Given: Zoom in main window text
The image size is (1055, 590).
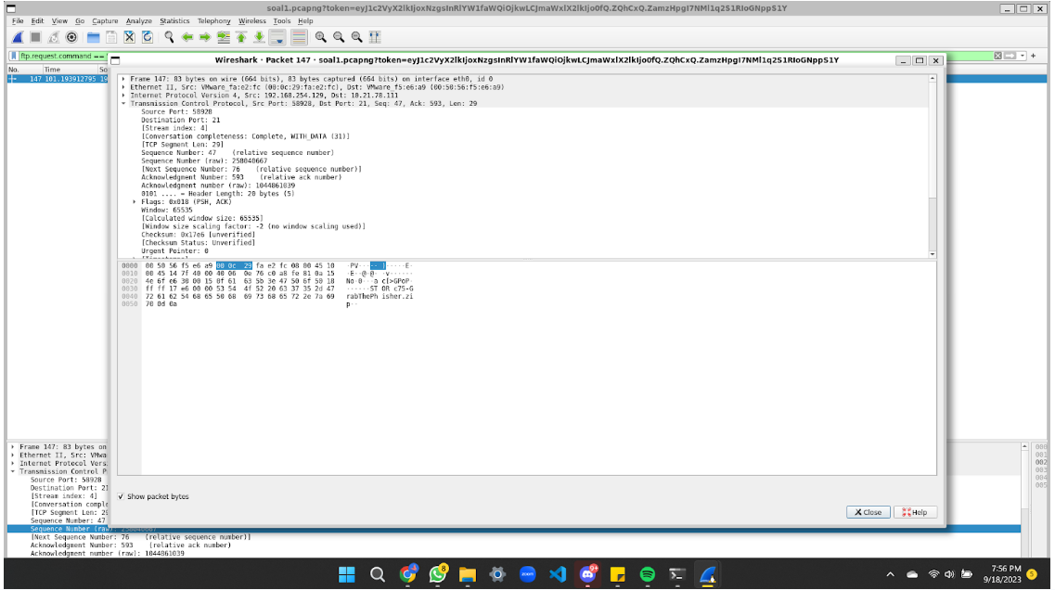Looking at the screenshot, I should click(321, 38).
